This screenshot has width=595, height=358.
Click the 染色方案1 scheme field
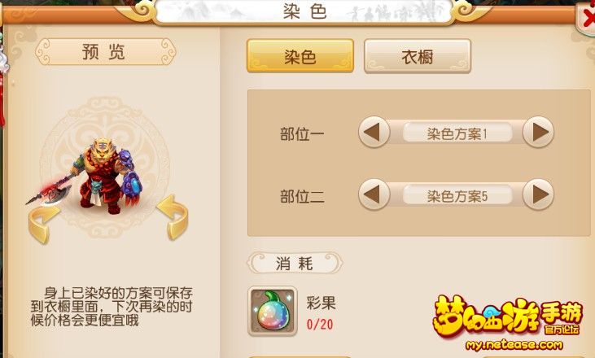[x=457, y=133]
